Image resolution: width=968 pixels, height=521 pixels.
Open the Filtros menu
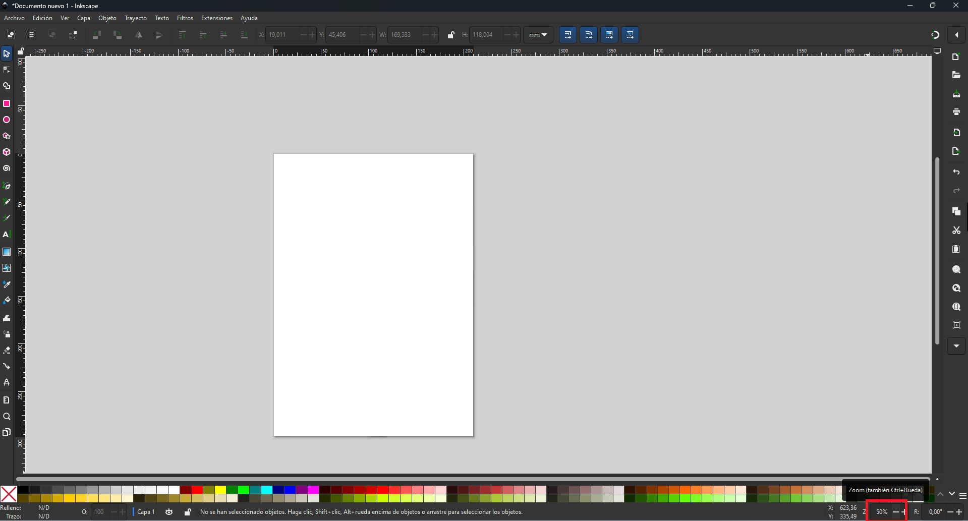click(x=185, y=18)
